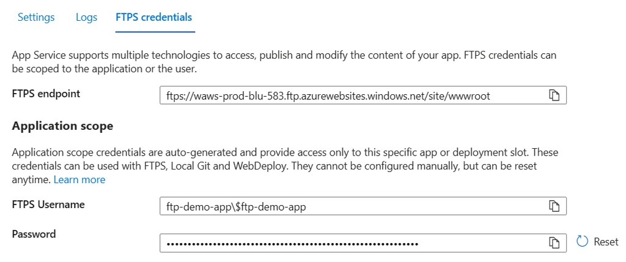
Task: Copy the FTPS Username value
Action: 554,206
